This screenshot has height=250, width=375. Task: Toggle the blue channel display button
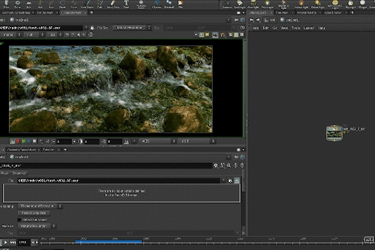click(29, 141)
